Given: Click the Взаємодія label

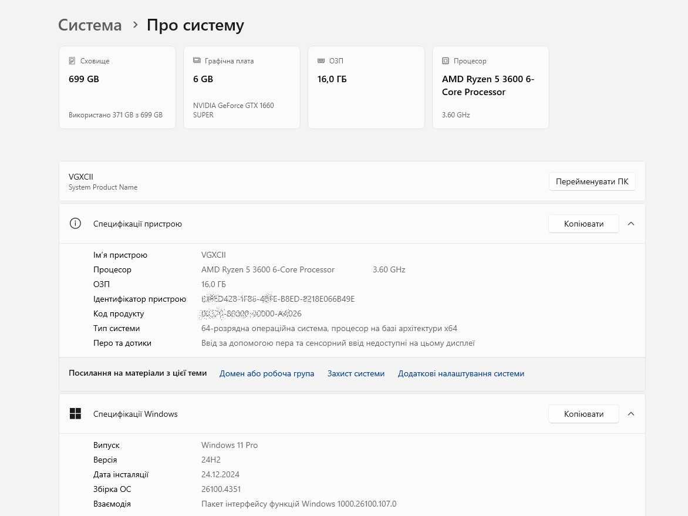Looking at the screenshot, I should [x=112, y=504].
